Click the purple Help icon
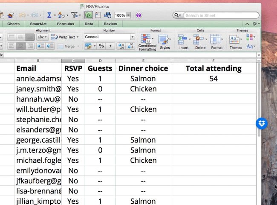Image resolution: width=277 pixels, height=205 pixels. click(138, 15)
